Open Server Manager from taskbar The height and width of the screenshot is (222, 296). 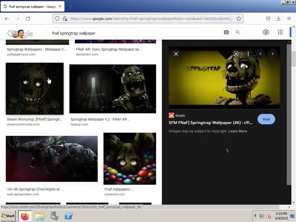pos(54,216)
